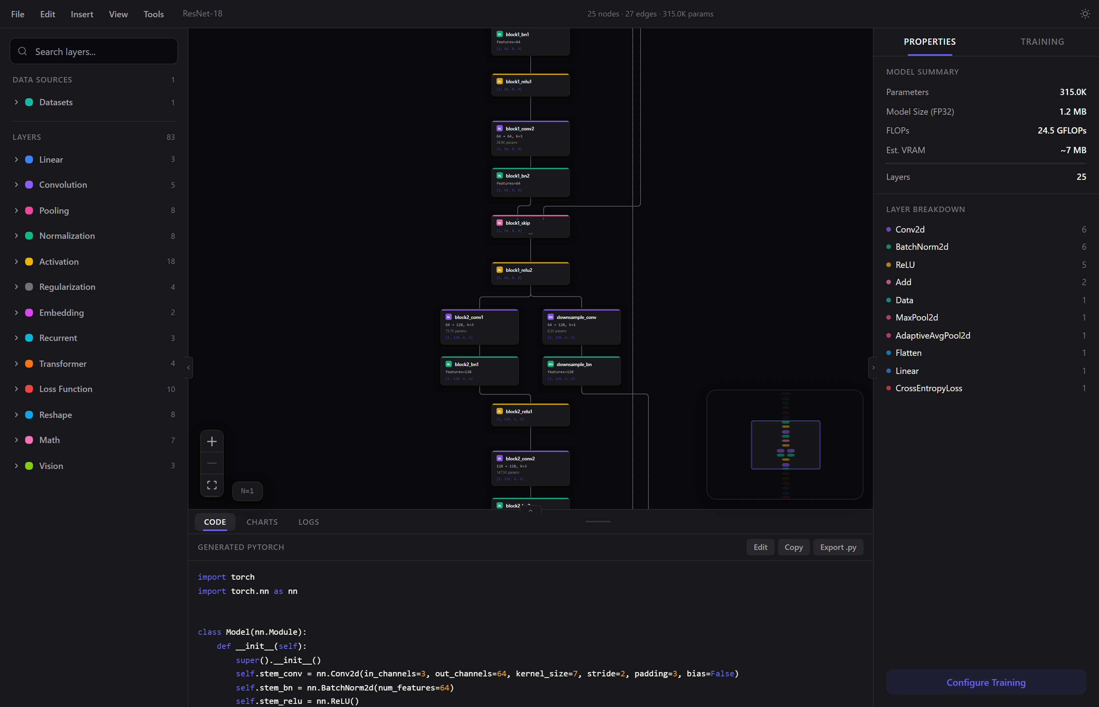Click the zoom in plus button
This screenshot has width=1099, height=707.
click(212, 441)
